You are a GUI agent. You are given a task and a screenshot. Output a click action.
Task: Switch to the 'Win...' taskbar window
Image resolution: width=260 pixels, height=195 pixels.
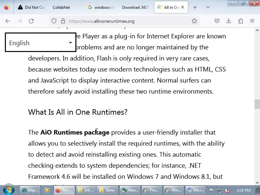pyautogui.click(x=174, y=190)
